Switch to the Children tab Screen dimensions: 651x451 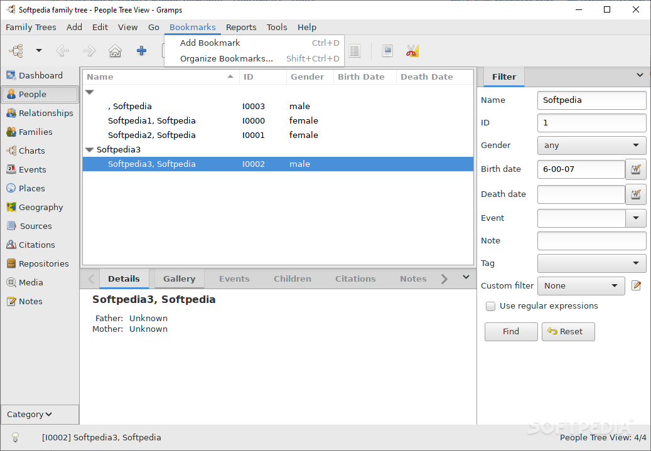(x=293, y=279)
